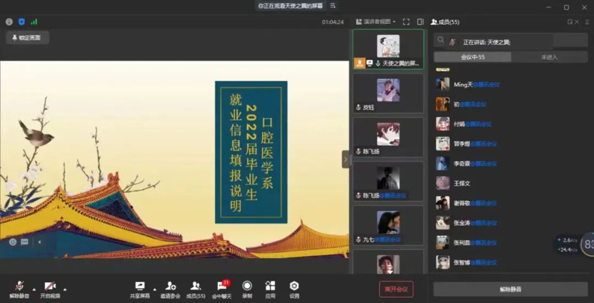Expand the 演讲者视图 view dropdown

click(x=376, y=22)
